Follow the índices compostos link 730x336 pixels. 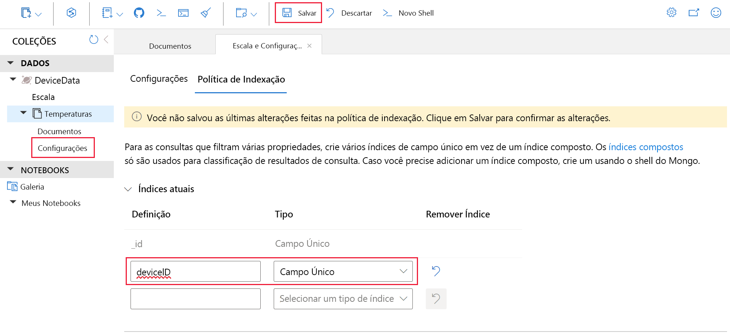point(646,147)
